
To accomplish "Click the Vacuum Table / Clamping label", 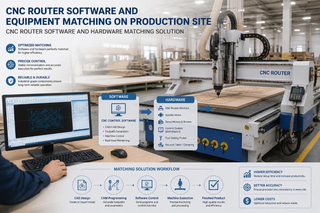I will 179,145.
